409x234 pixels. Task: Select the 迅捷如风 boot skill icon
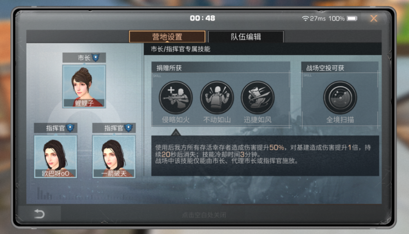click(x=257, y=98)
